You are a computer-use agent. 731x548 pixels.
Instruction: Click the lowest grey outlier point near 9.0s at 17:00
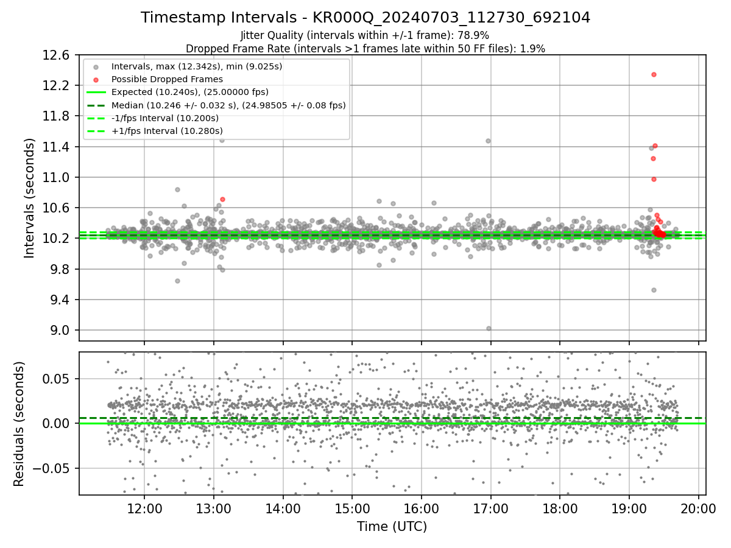(489, 328)
